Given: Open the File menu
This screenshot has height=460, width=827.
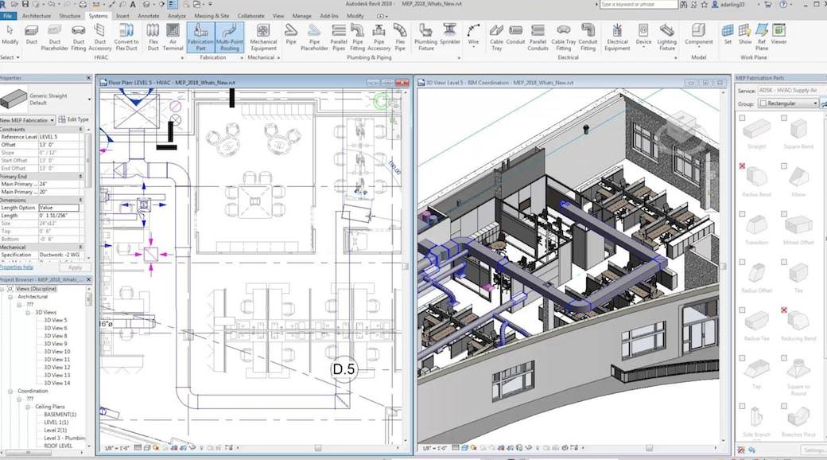Looking at the screenshot, I should 8,16.
